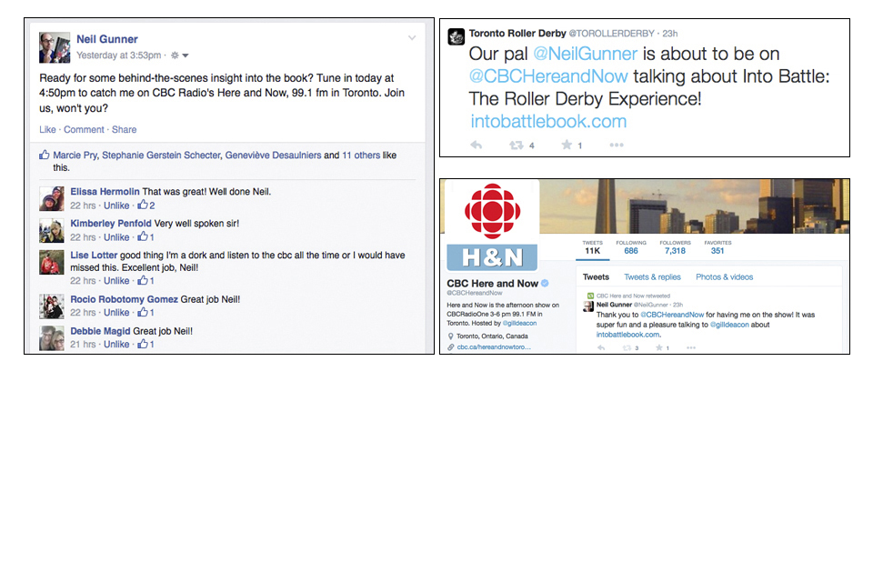873x582 pixels.
Task: Switch to the Tweets & replies tab
Action: 652,276
